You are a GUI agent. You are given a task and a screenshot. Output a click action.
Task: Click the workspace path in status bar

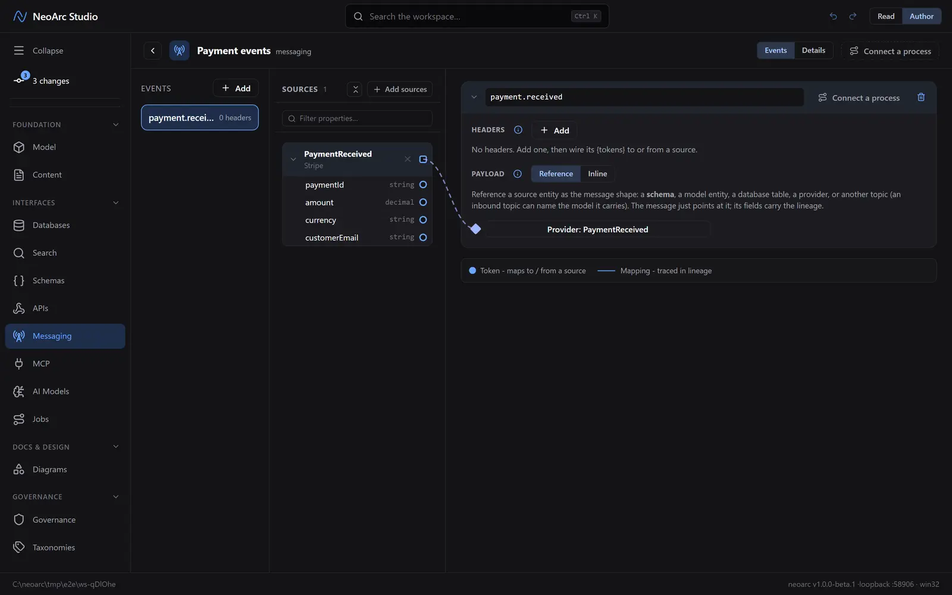64,584
